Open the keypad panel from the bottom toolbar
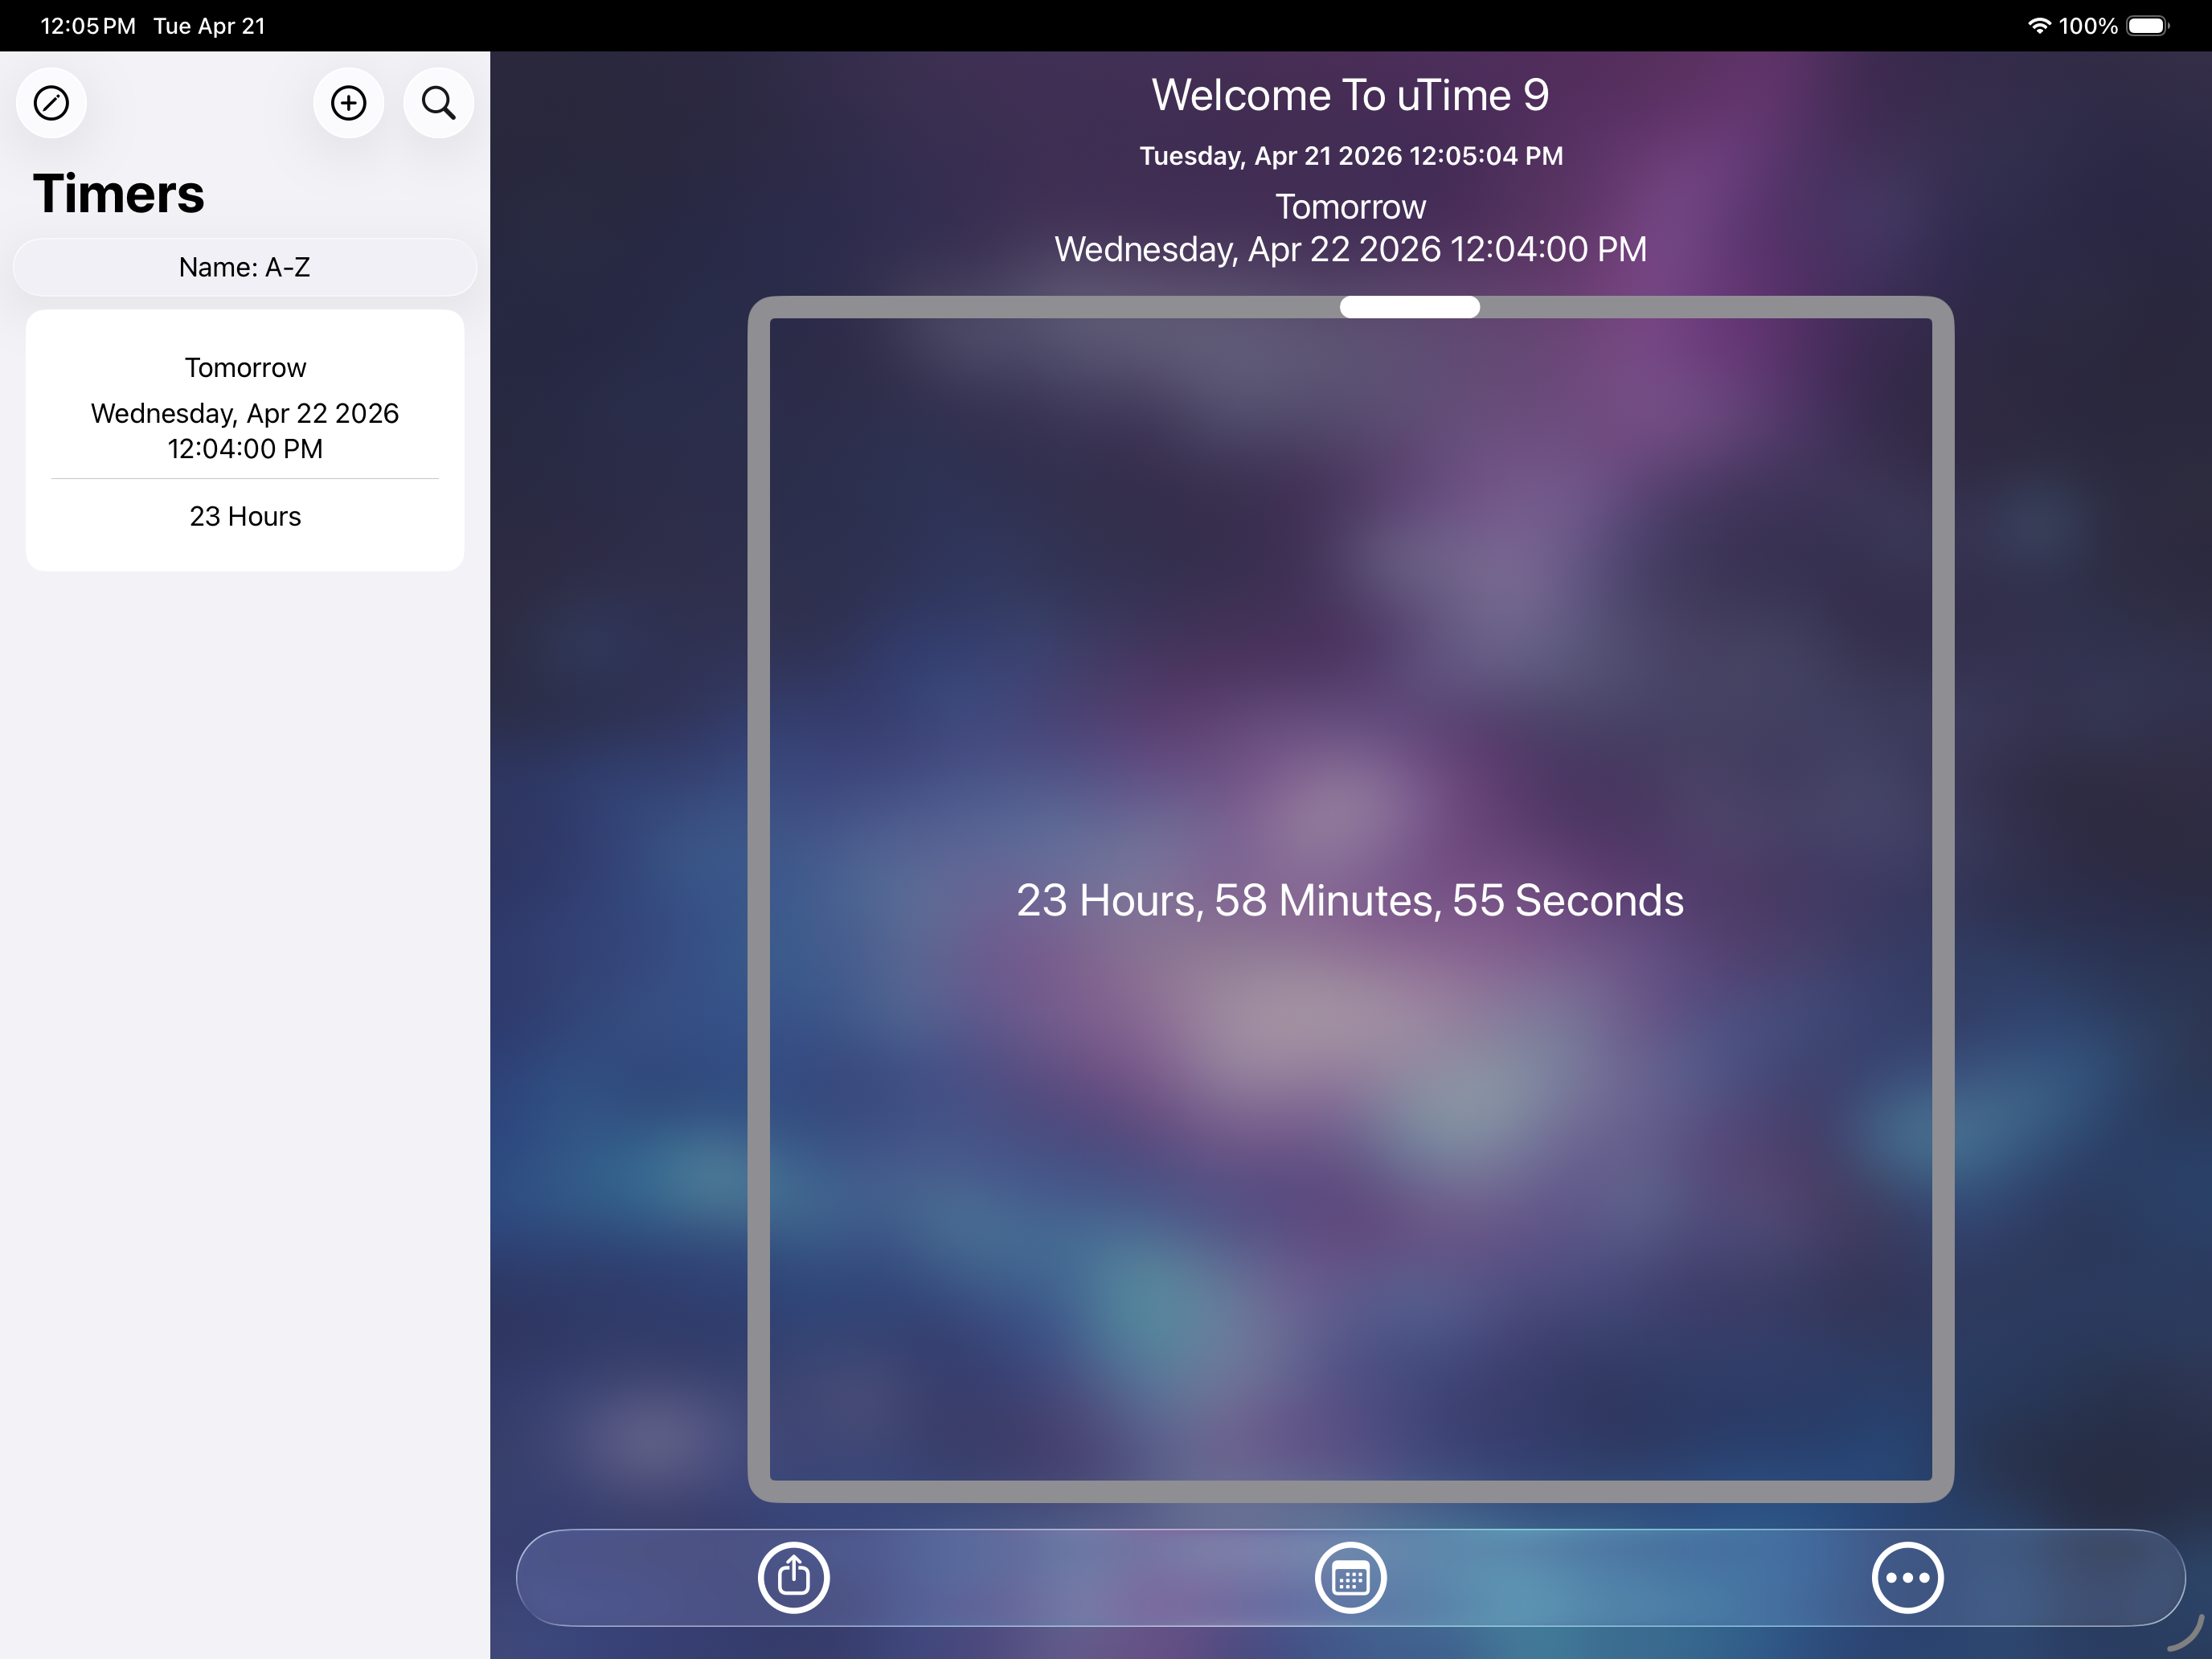 click(1350, 1576)
